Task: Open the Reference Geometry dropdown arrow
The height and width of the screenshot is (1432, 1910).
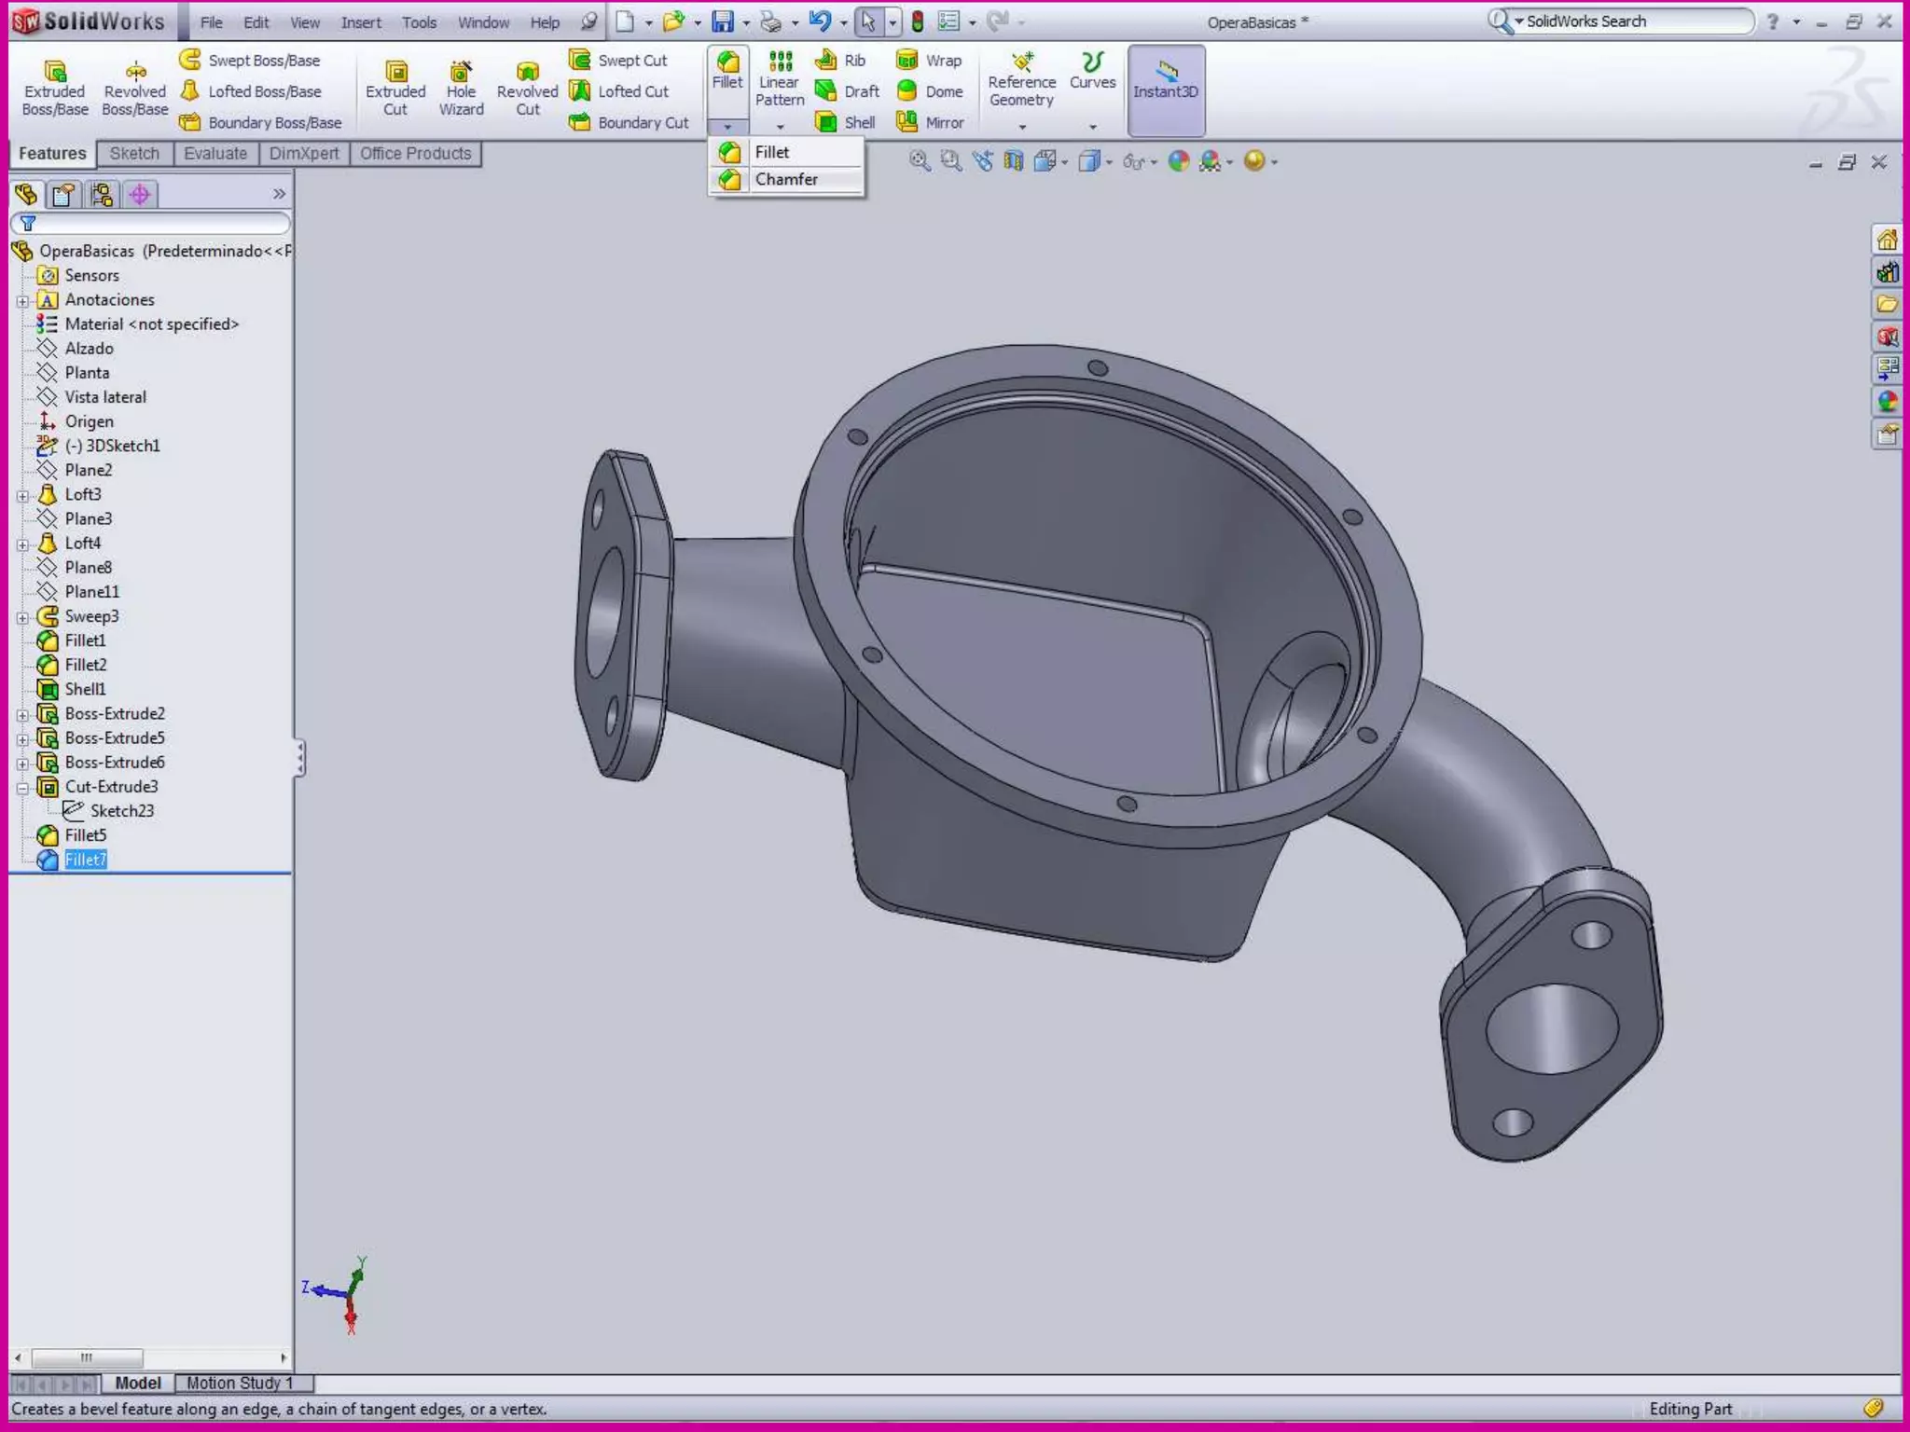Action: point(1022,127)
